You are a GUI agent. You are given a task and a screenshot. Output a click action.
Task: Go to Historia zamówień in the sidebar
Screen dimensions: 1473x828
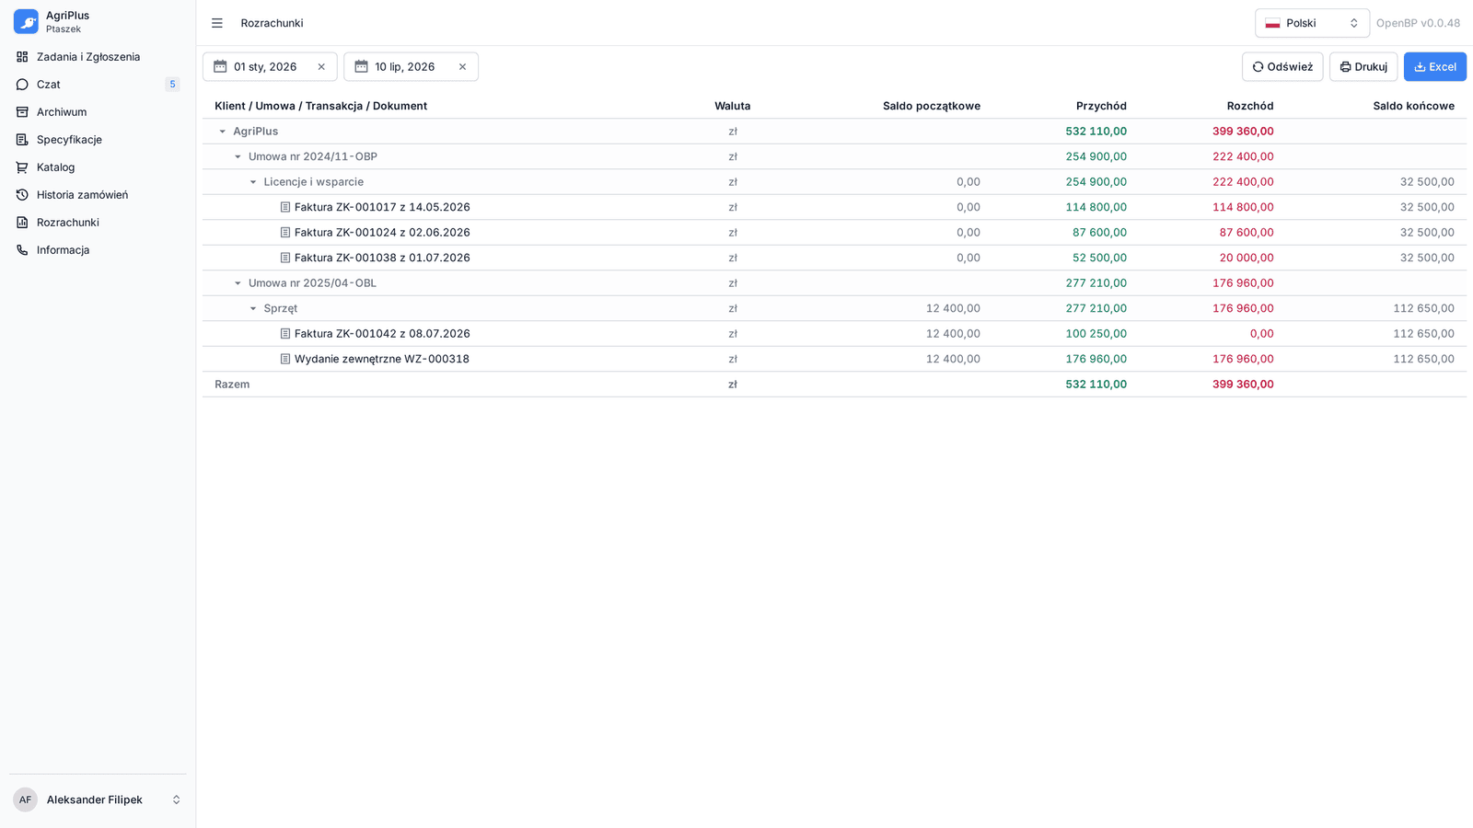pyautogui.click(x=98, y=195)
